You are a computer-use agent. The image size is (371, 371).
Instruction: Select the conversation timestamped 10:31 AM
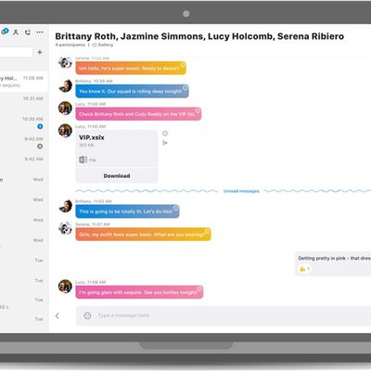24,102
